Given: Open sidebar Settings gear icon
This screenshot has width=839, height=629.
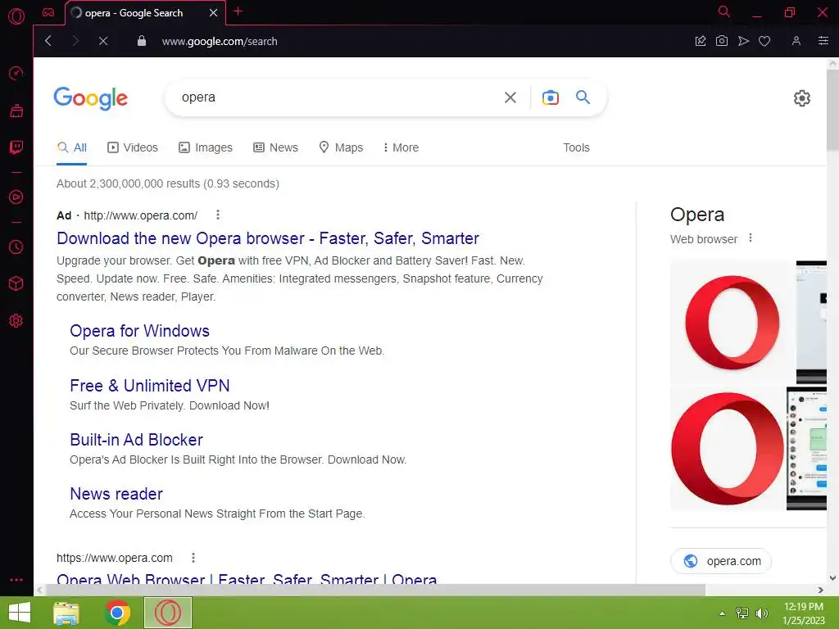Looking at the screenshot, I should click(16, 320).
